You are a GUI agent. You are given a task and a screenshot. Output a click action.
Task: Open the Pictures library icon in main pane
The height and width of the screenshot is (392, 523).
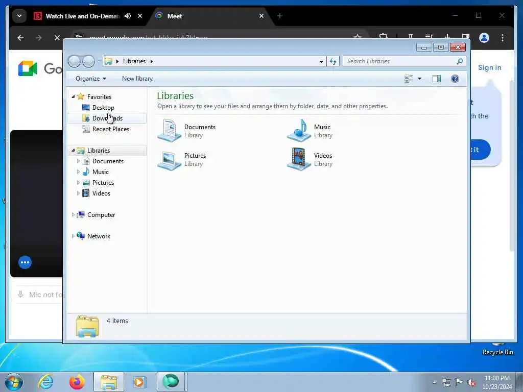click(170, 160)
